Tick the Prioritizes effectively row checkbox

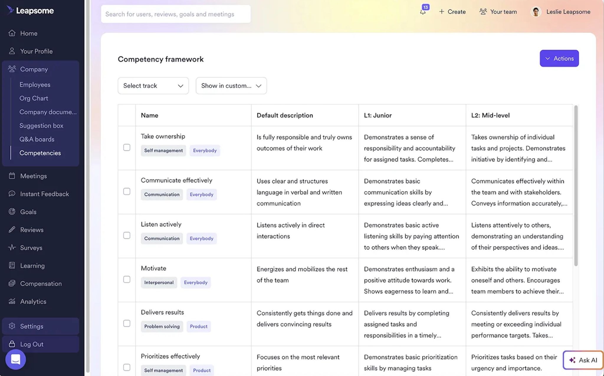[127, 367]
